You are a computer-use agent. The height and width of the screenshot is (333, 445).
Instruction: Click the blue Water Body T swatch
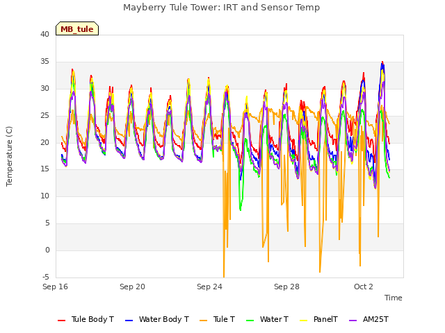(x=129, y=321)
